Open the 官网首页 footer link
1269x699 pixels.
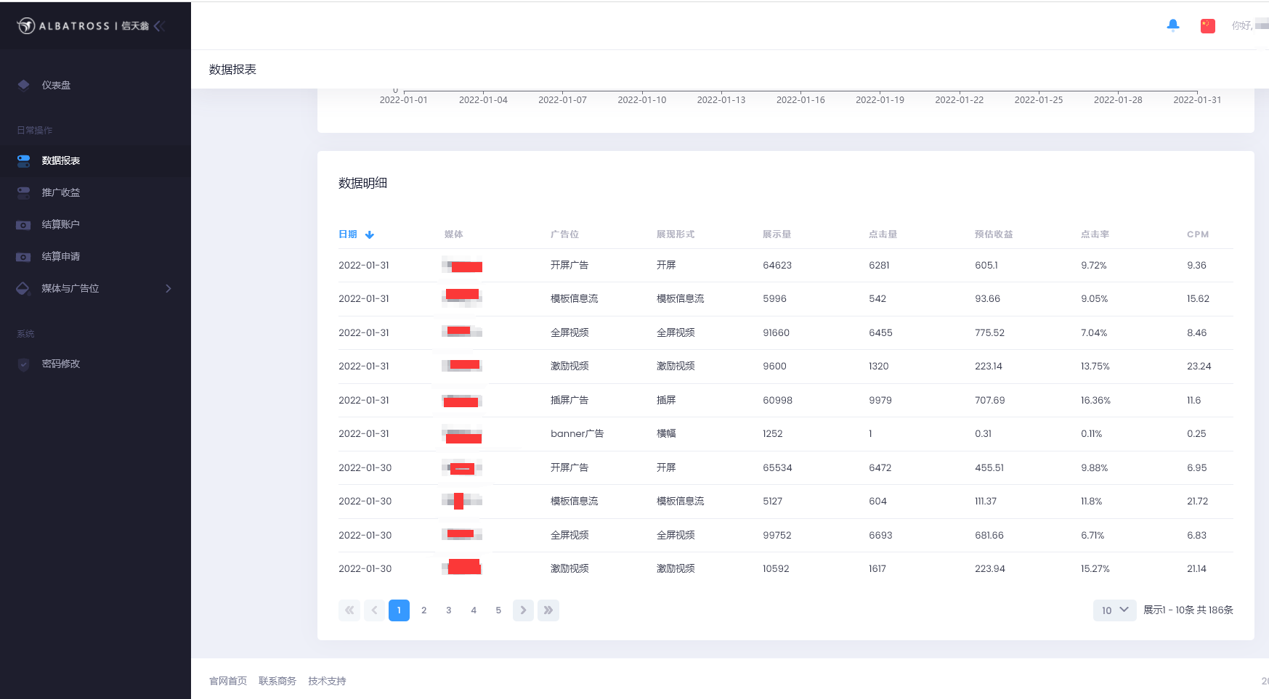pos(227,681)
